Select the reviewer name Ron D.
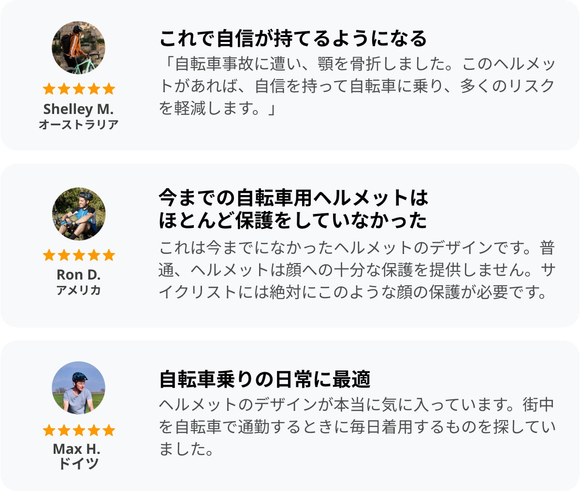 pos(78,275)
